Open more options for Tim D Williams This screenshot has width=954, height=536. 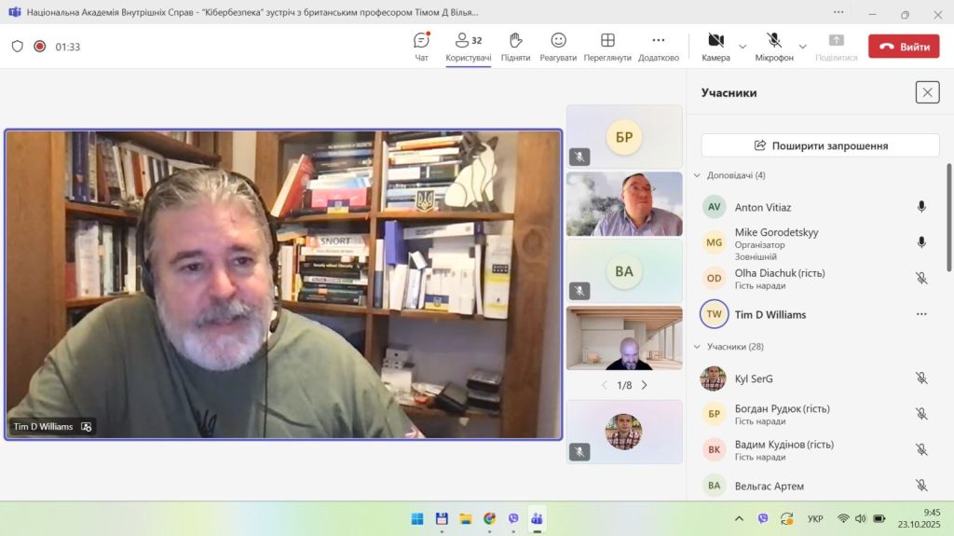pyautogui.click(x=921, y=314)
